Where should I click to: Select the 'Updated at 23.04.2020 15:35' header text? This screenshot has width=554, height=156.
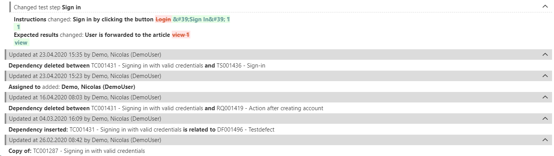click(x=85, y=55)
